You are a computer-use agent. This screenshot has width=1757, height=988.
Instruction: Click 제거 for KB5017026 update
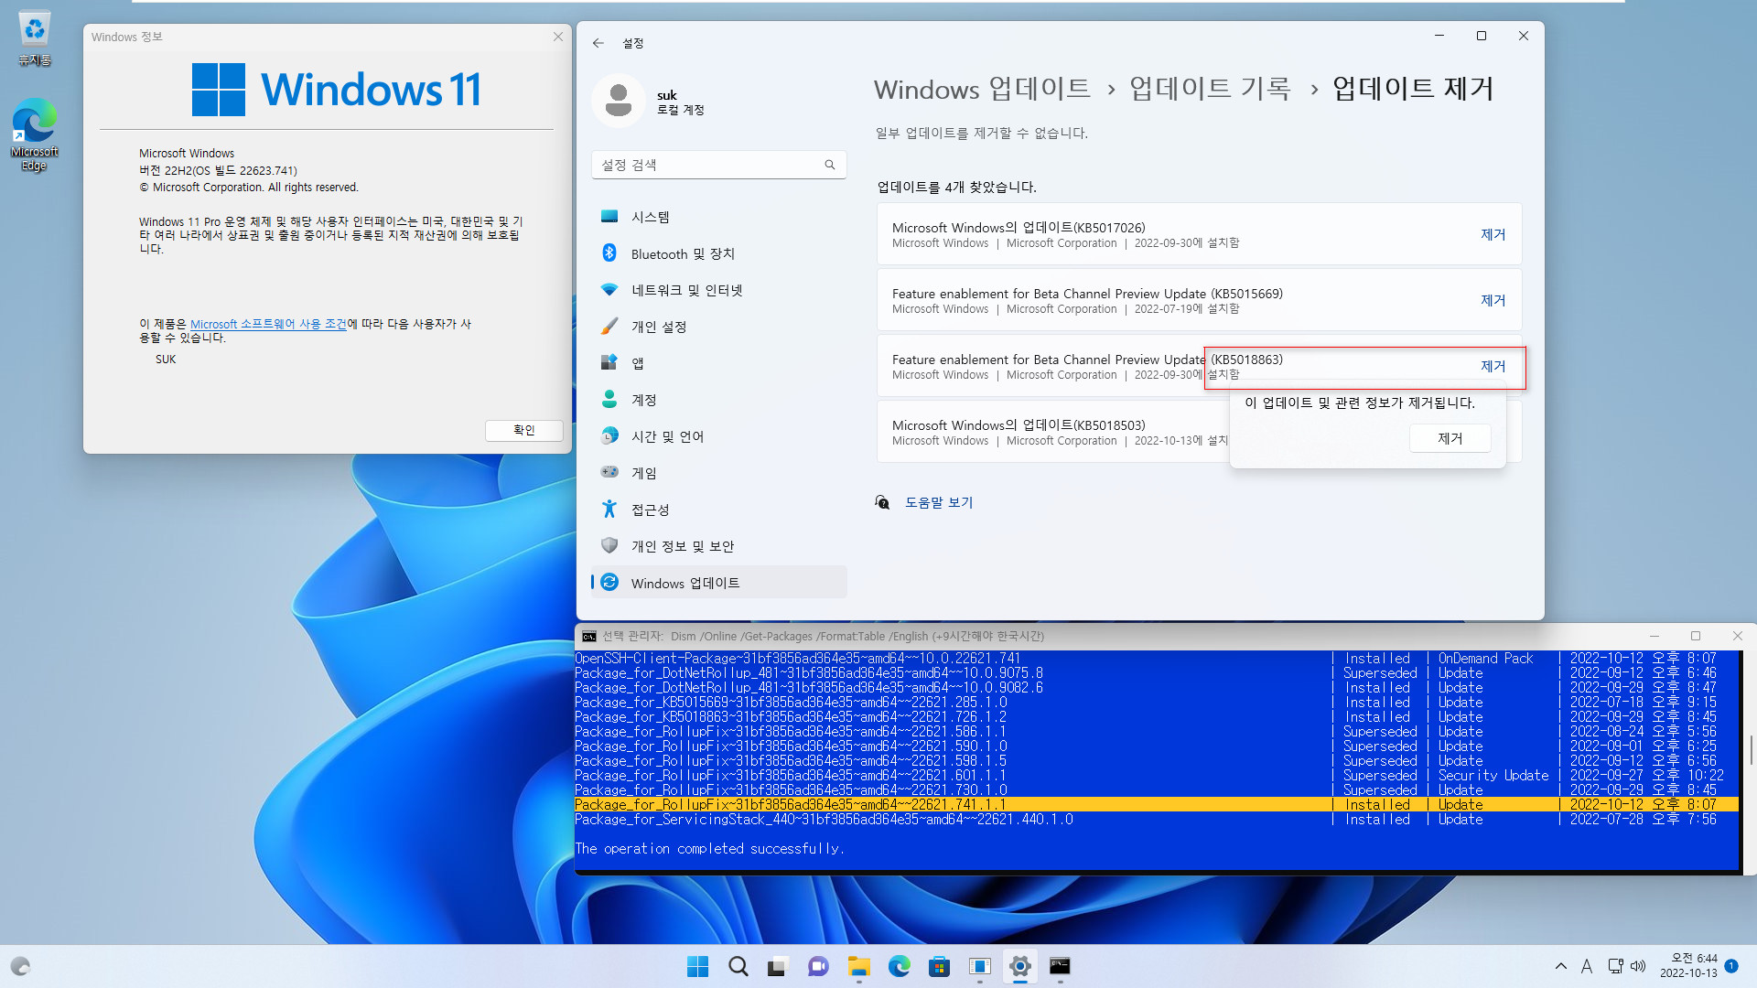[1493, 234]
